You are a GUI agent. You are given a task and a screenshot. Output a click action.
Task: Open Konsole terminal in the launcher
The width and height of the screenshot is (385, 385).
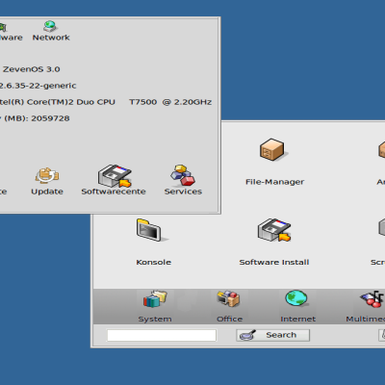point(153,243)
